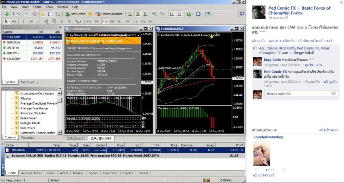Open the Templates dropdown
The image size is (344, 183).
209,14
